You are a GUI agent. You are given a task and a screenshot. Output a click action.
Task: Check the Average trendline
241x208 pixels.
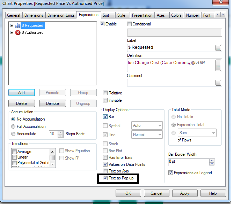pyautogui.click(x=14, y=152)
